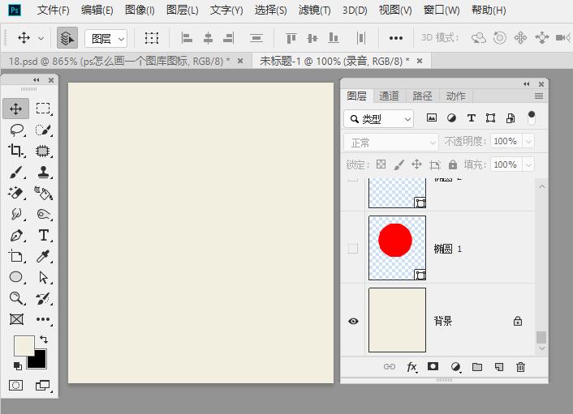
Task: Click the 不透明度 100% value field
Action: tap(506, 141)
